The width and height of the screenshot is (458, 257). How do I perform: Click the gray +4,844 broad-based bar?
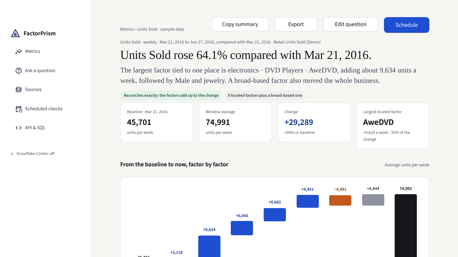[373, 200]
